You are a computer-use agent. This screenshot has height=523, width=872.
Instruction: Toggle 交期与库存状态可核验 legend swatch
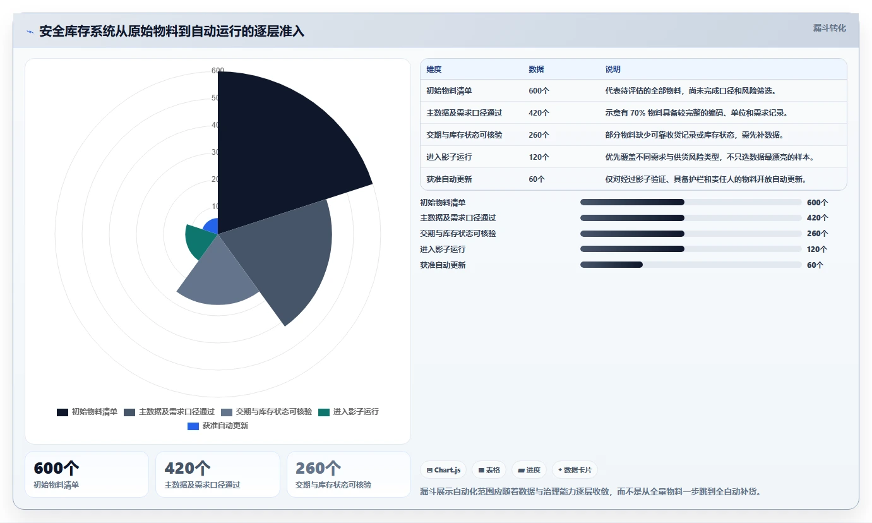227,412
